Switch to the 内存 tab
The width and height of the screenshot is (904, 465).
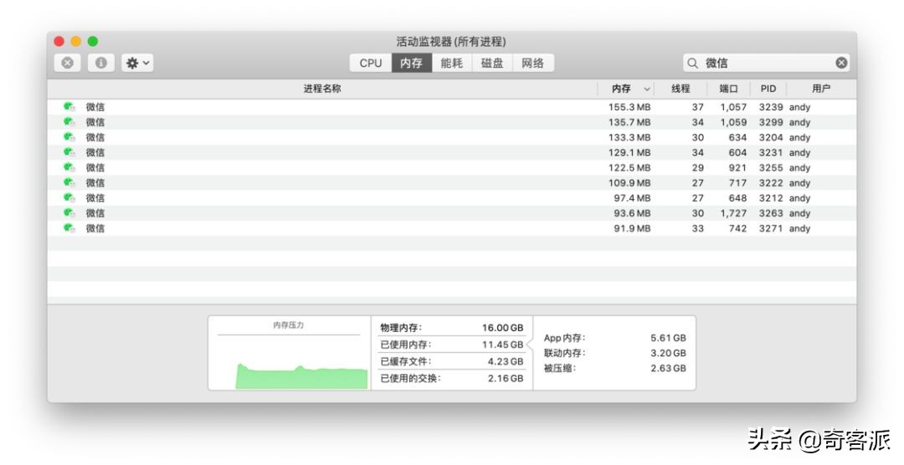coord(412,63)
